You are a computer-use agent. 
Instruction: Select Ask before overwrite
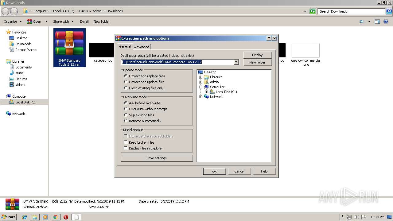tap(142, 103)
